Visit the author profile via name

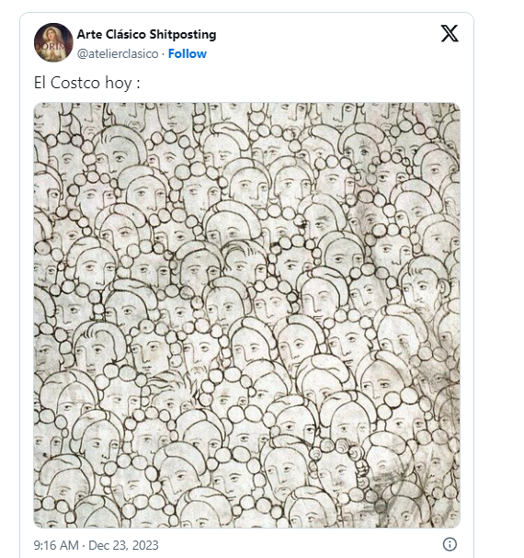click(x=146, y=35)
